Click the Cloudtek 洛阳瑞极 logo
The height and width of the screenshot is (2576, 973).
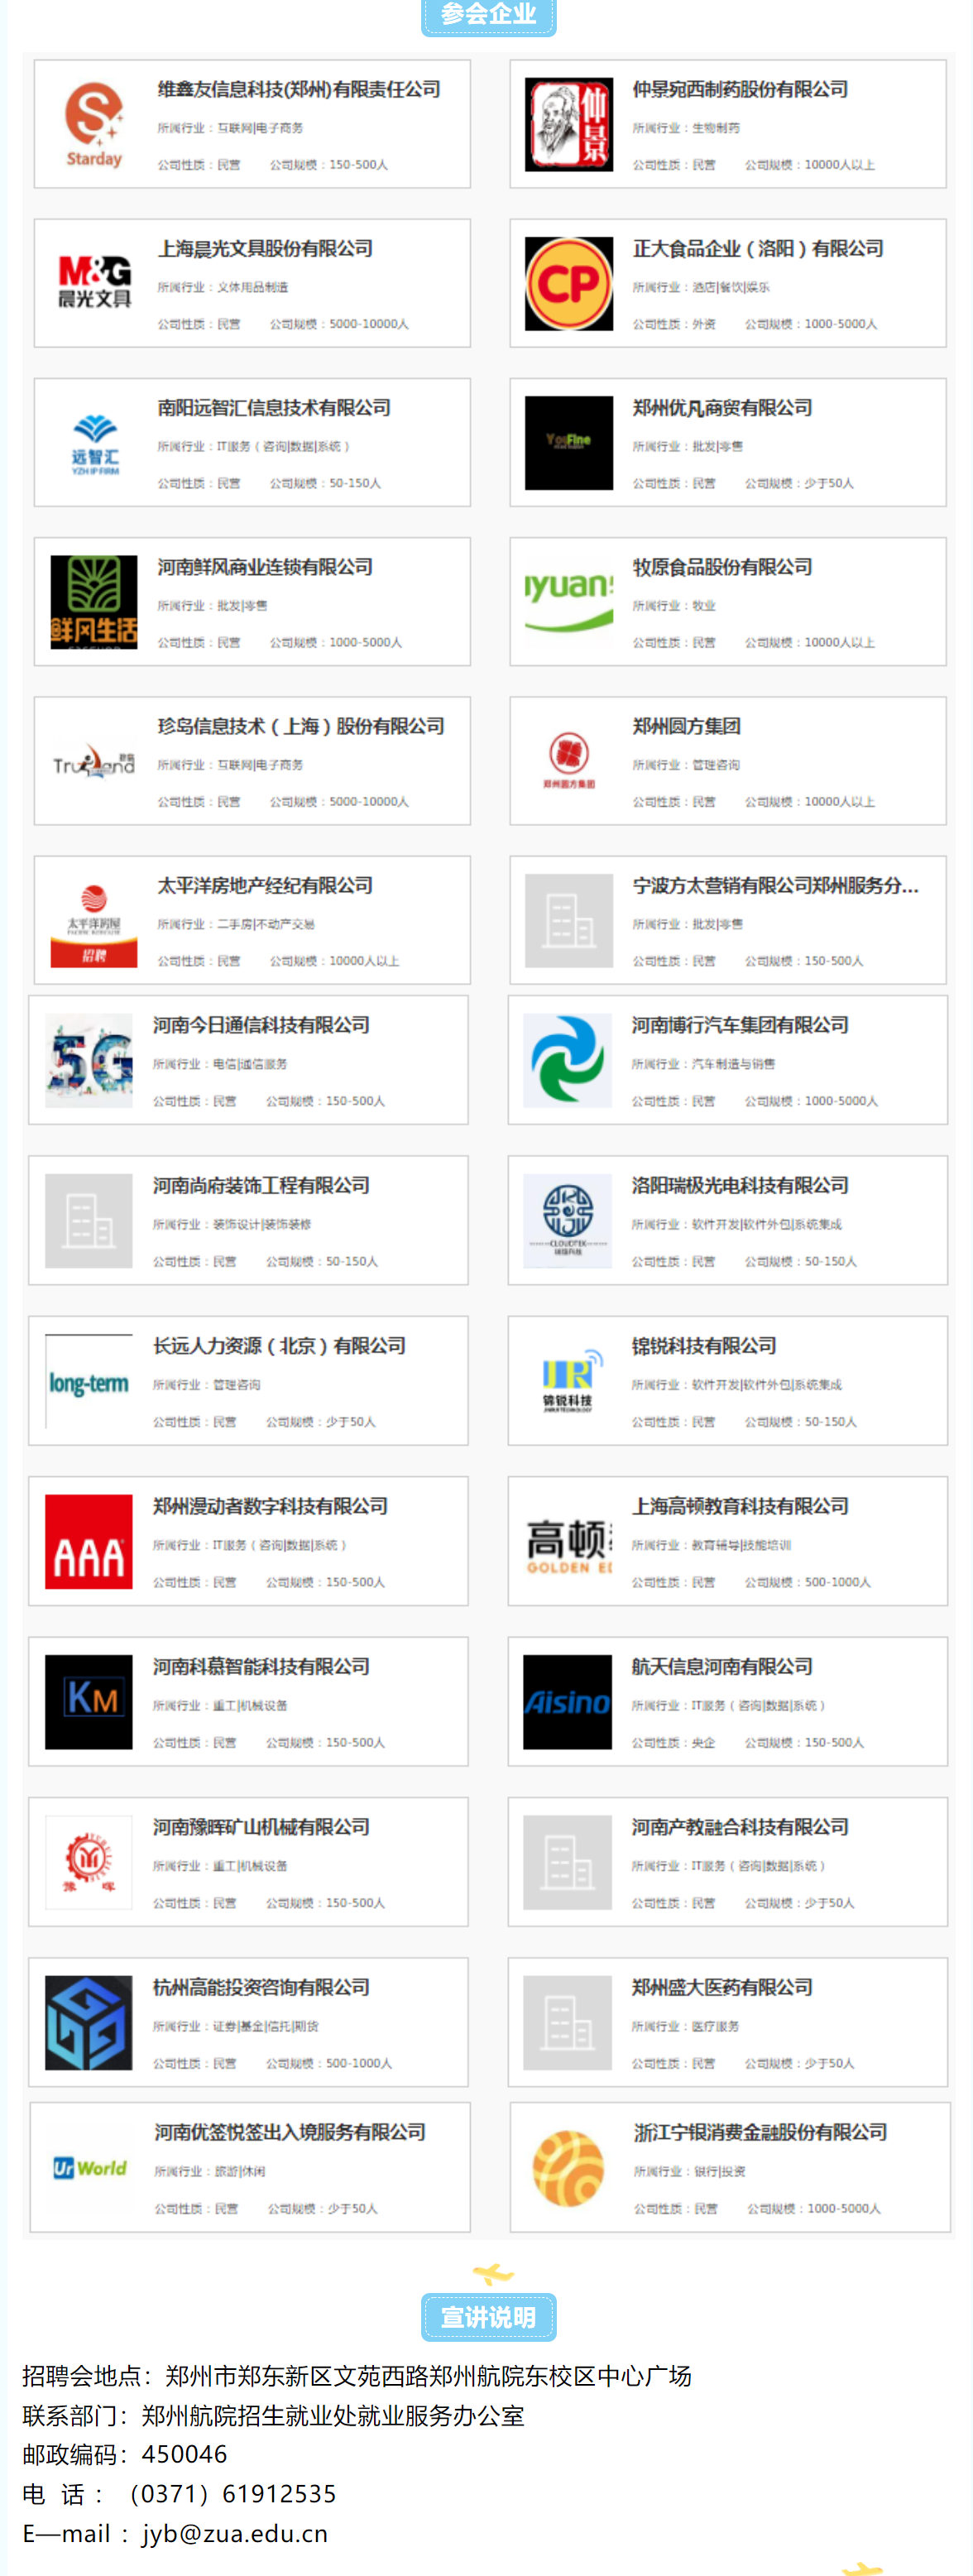click(x=568, y=1221)
